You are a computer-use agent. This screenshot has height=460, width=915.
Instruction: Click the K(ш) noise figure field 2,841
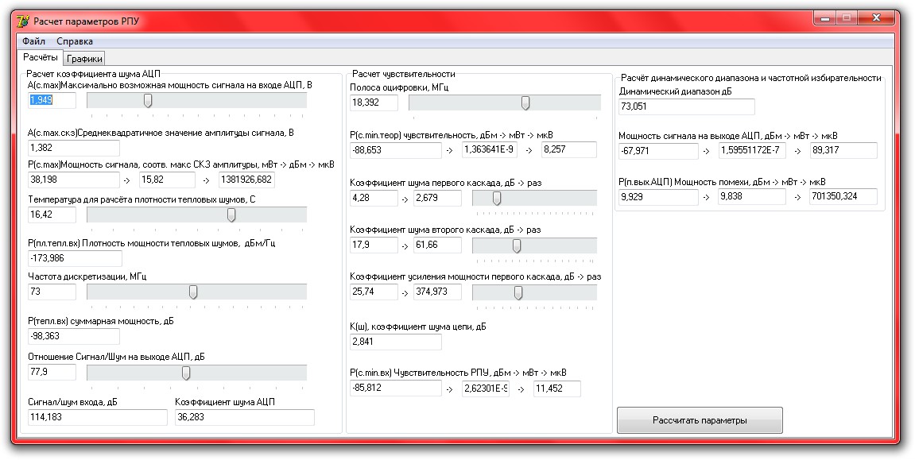(x=396, y=342)
